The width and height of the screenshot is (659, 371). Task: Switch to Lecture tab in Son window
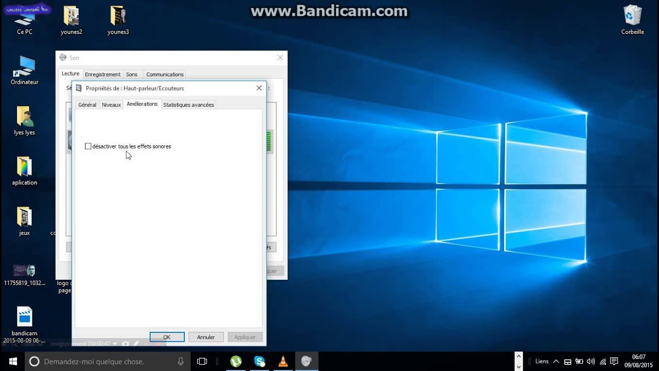[71, 74]
